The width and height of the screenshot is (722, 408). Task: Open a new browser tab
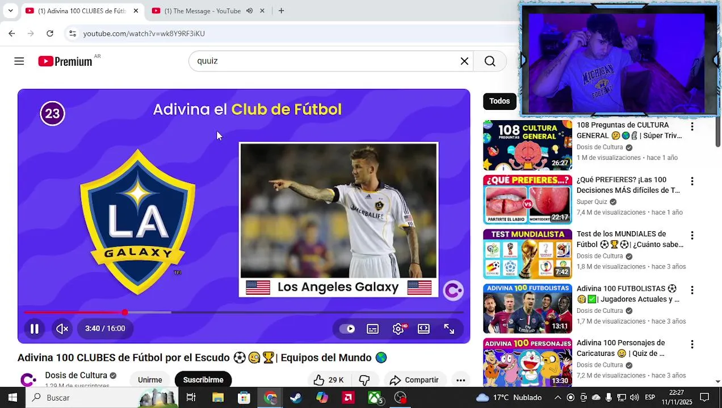pyautogui.click(x=281, y=11)
